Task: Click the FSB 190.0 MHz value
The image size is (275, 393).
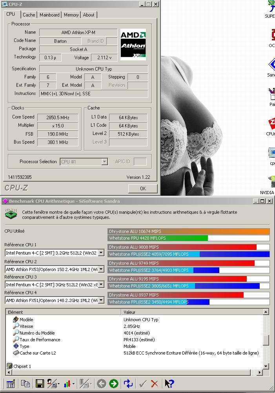Action: (x=58, y=134)
